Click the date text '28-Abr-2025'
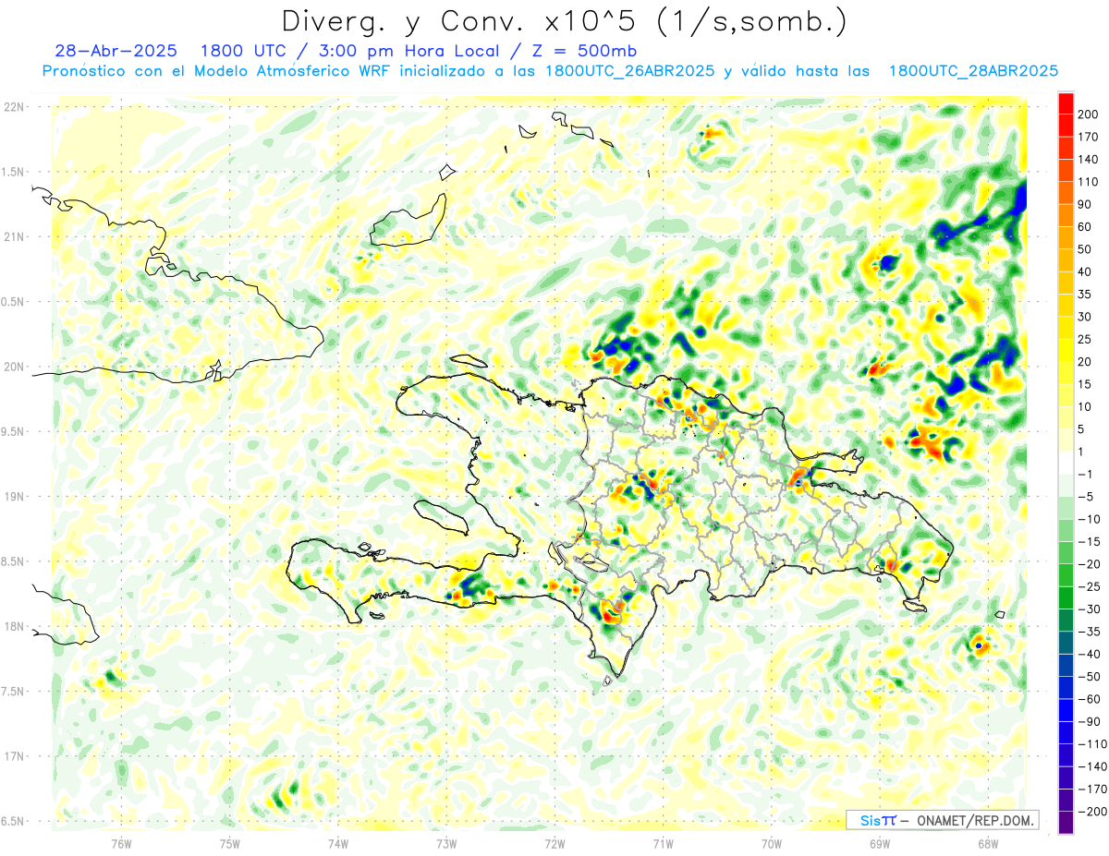1109x856 pixels. click(x=116, y=51)
